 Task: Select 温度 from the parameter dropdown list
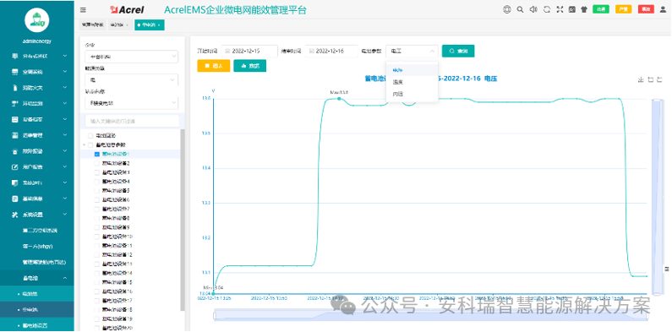[412, 82]
